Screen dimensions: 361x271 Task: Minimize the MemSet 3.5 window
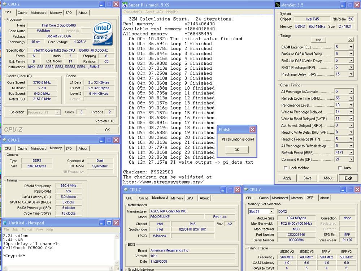click(x=343, y=5)
